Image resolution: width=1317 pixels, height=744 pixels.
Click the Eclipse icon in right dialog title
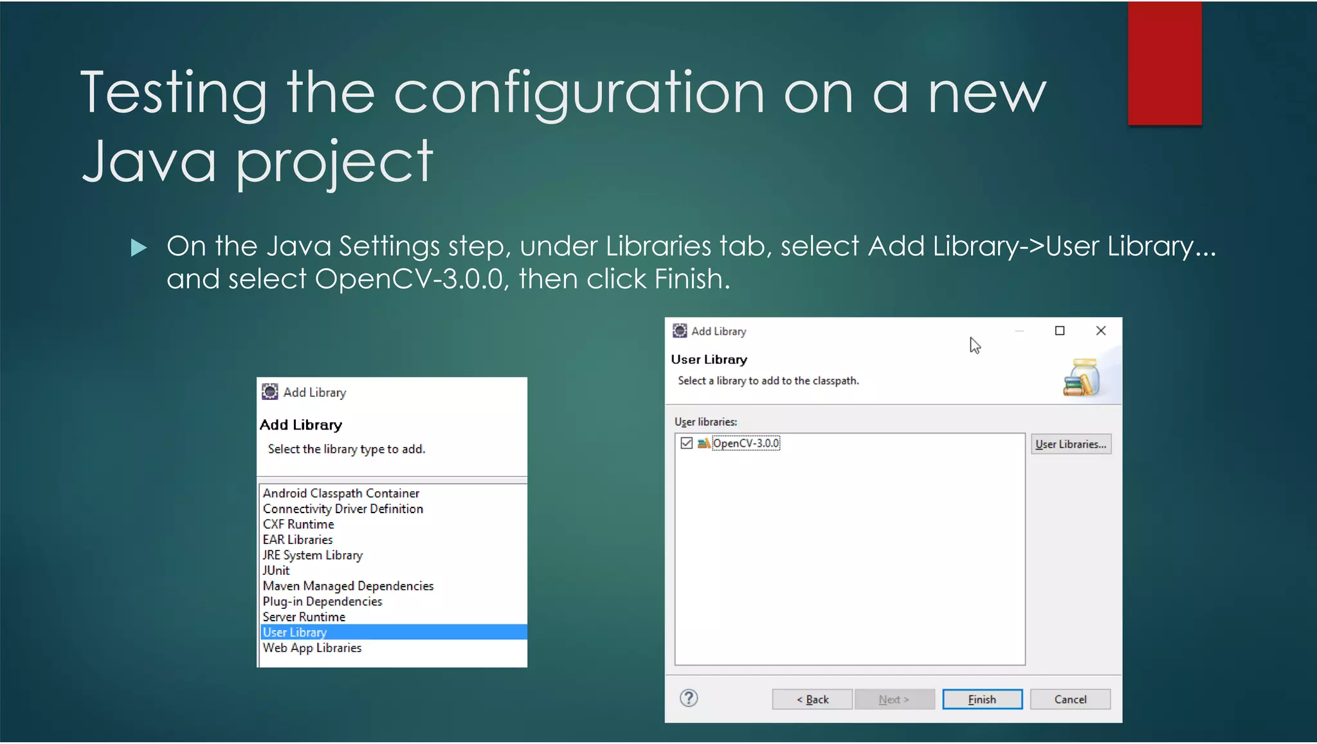[680, 331]
